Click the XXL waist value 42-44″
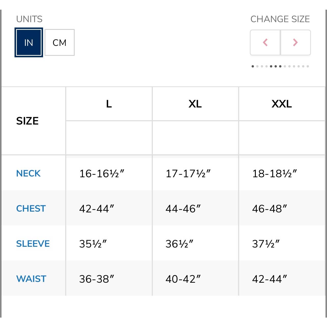Screen dimensions: 327x327 [269, 279]
